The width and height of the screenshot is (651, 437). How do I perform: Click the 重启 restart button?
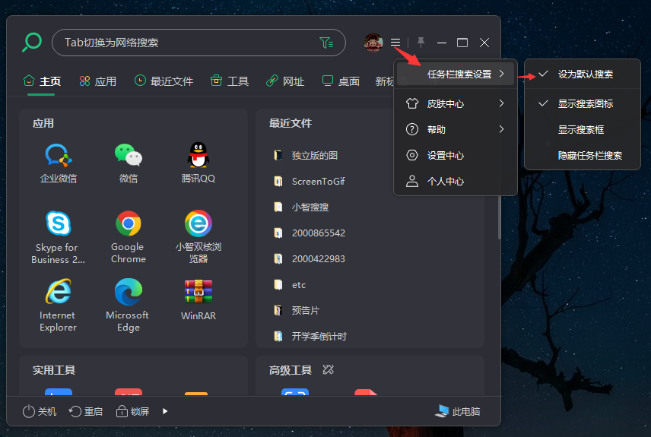click(x=85, y=411)
